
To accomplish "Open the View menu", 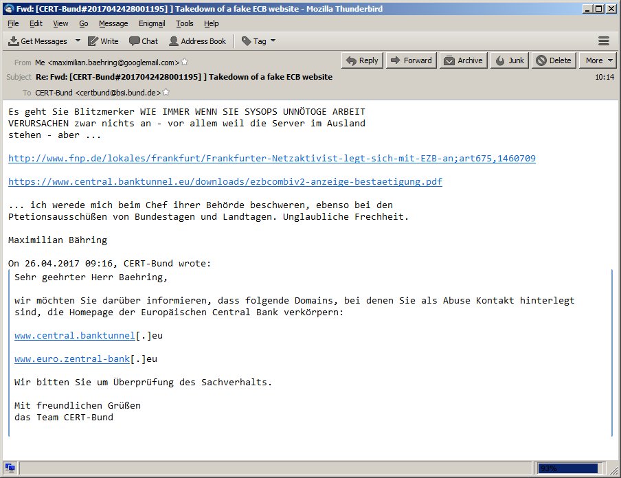I will click(x=60, y=24).
